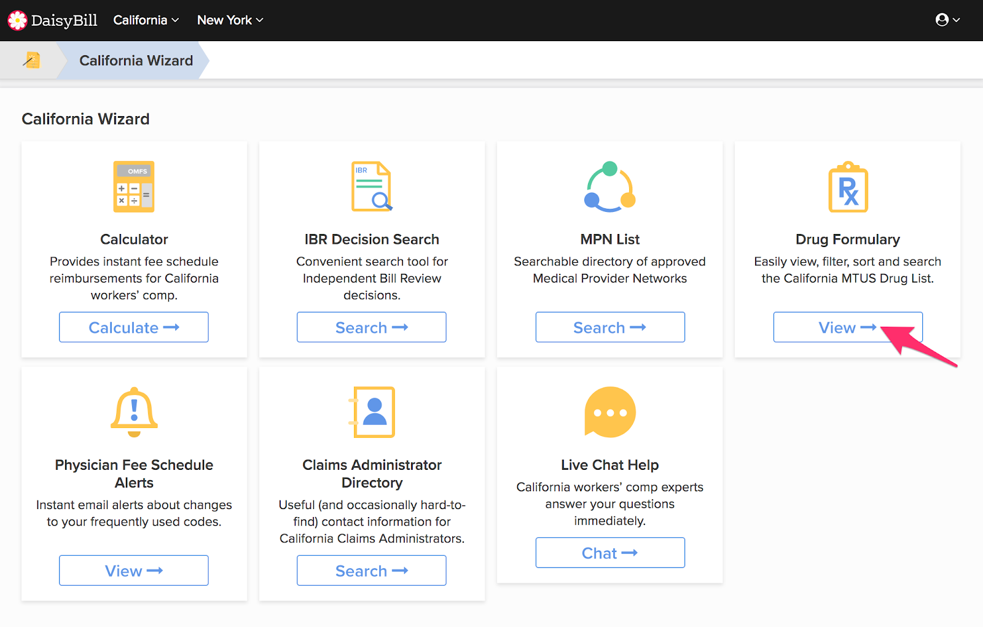Click the MPN List network circle icon

coord(609,187)
